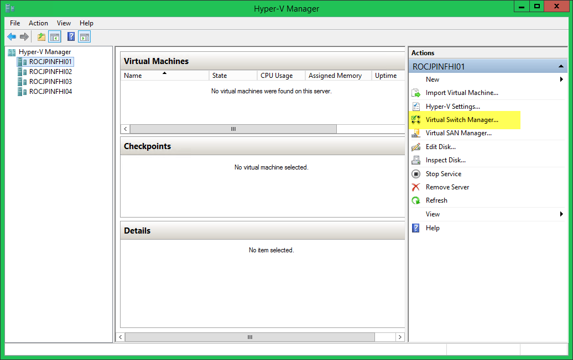Open Inspect Disk action
Viewport: 573px width, 360px height.
(x=445, y=160)
